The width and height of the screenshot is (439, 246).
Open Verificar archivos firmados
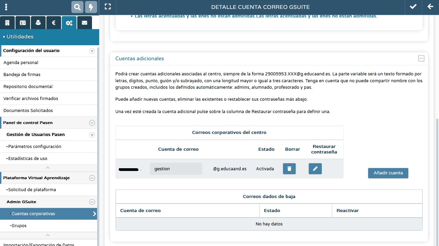[x=48, y=99]
